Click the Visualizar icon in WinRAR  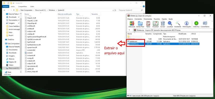point(155,24)
